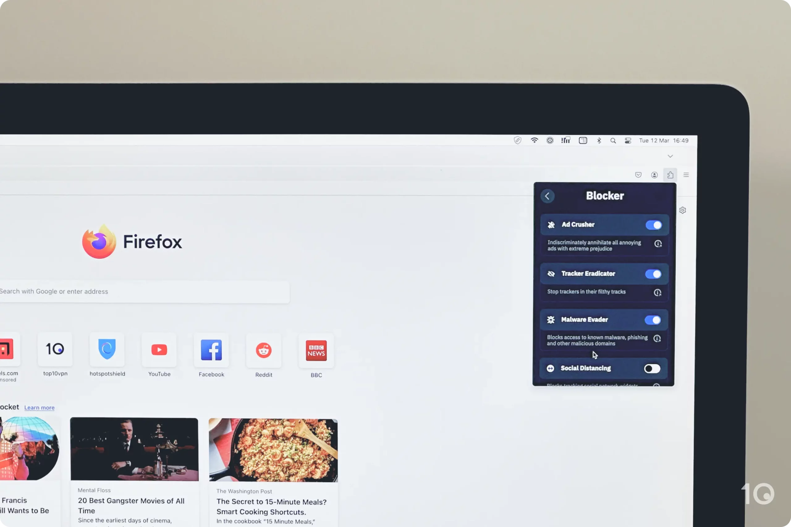The height and width of the screenshot is (527, 791).
Task: Click the Firefox bookmark icon in toolbar
Action: click(639, 174)
